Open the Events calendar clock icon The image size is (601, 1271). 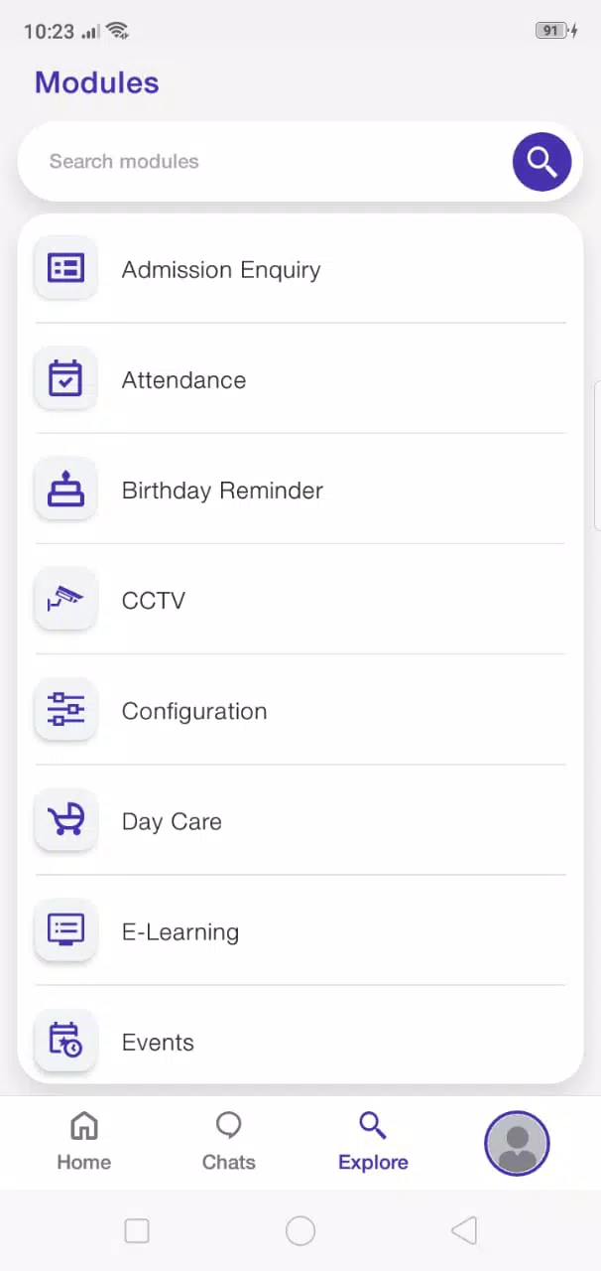point(66,1040)
